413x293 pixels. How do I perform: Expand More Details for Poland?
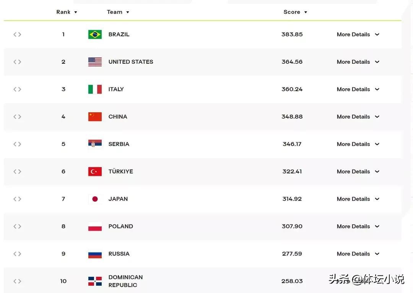pos(358,226)
